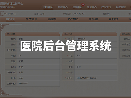Screen dimensions: 131x98
Task: Switch to the 病历记录 tab
Action: click(x=113, y=19)
